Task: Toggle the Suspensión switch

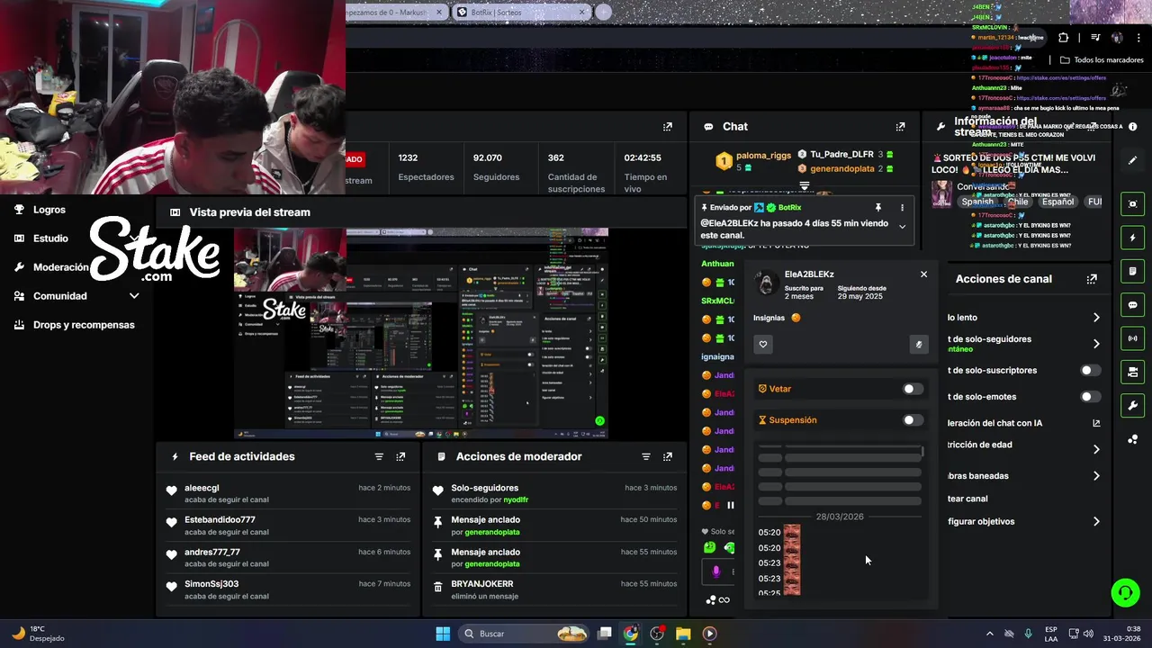Action: point(913,420)
